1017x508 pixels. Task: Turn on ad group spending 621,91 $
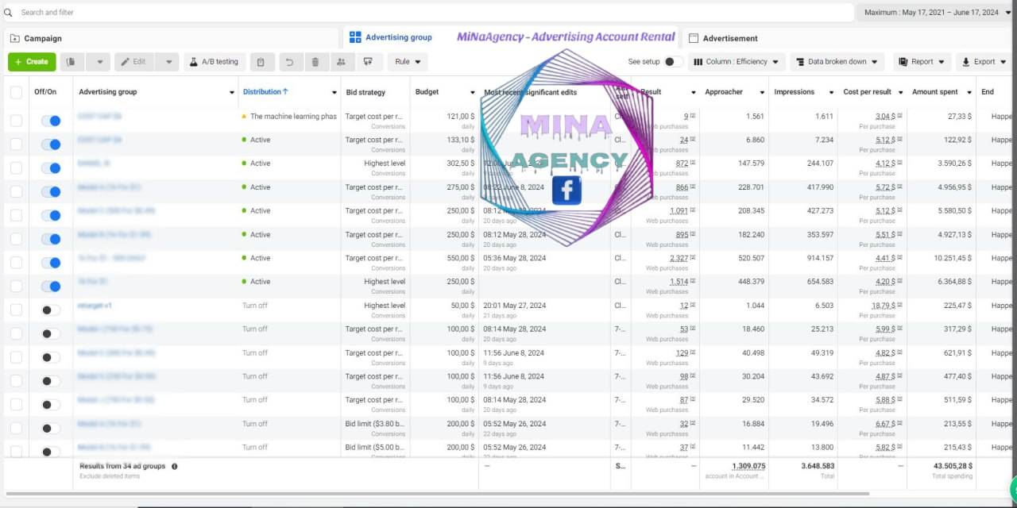pyautogui.click(x=51, y=357)
